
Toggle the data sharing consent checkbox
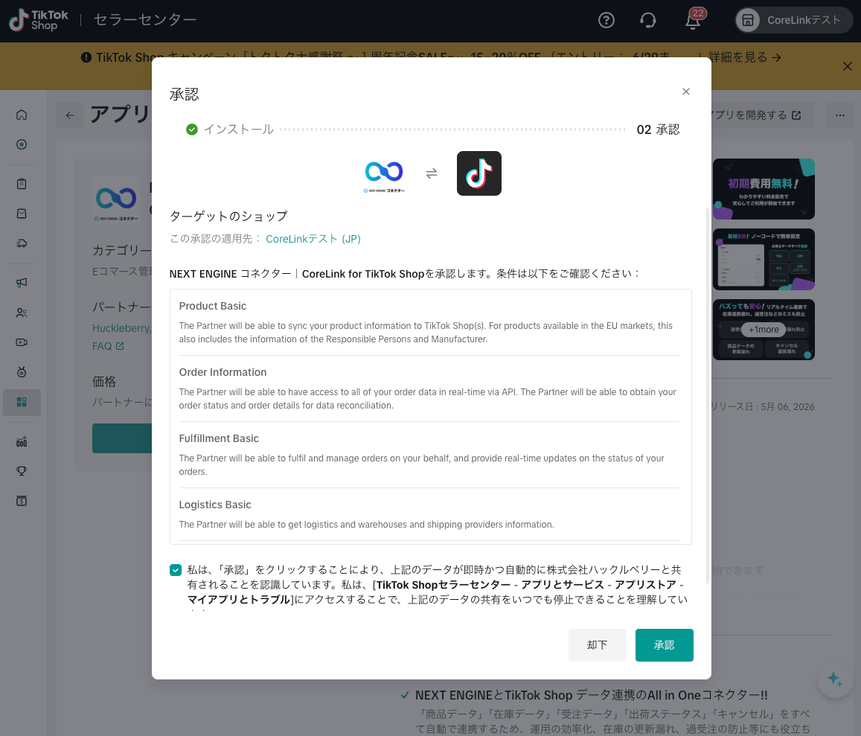pyautogui.click(x=176, y=570)
